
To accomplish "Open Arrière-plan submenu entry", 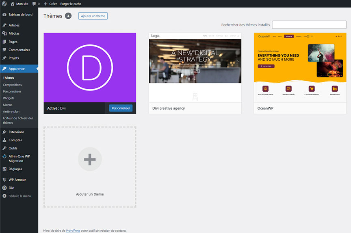I will 11,112.
